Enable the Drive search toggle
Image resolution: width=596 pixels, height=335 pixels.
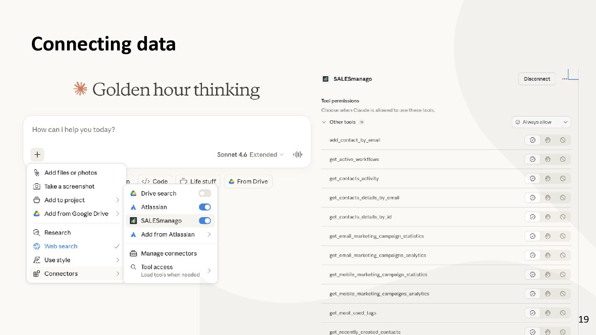click(205, 194)
